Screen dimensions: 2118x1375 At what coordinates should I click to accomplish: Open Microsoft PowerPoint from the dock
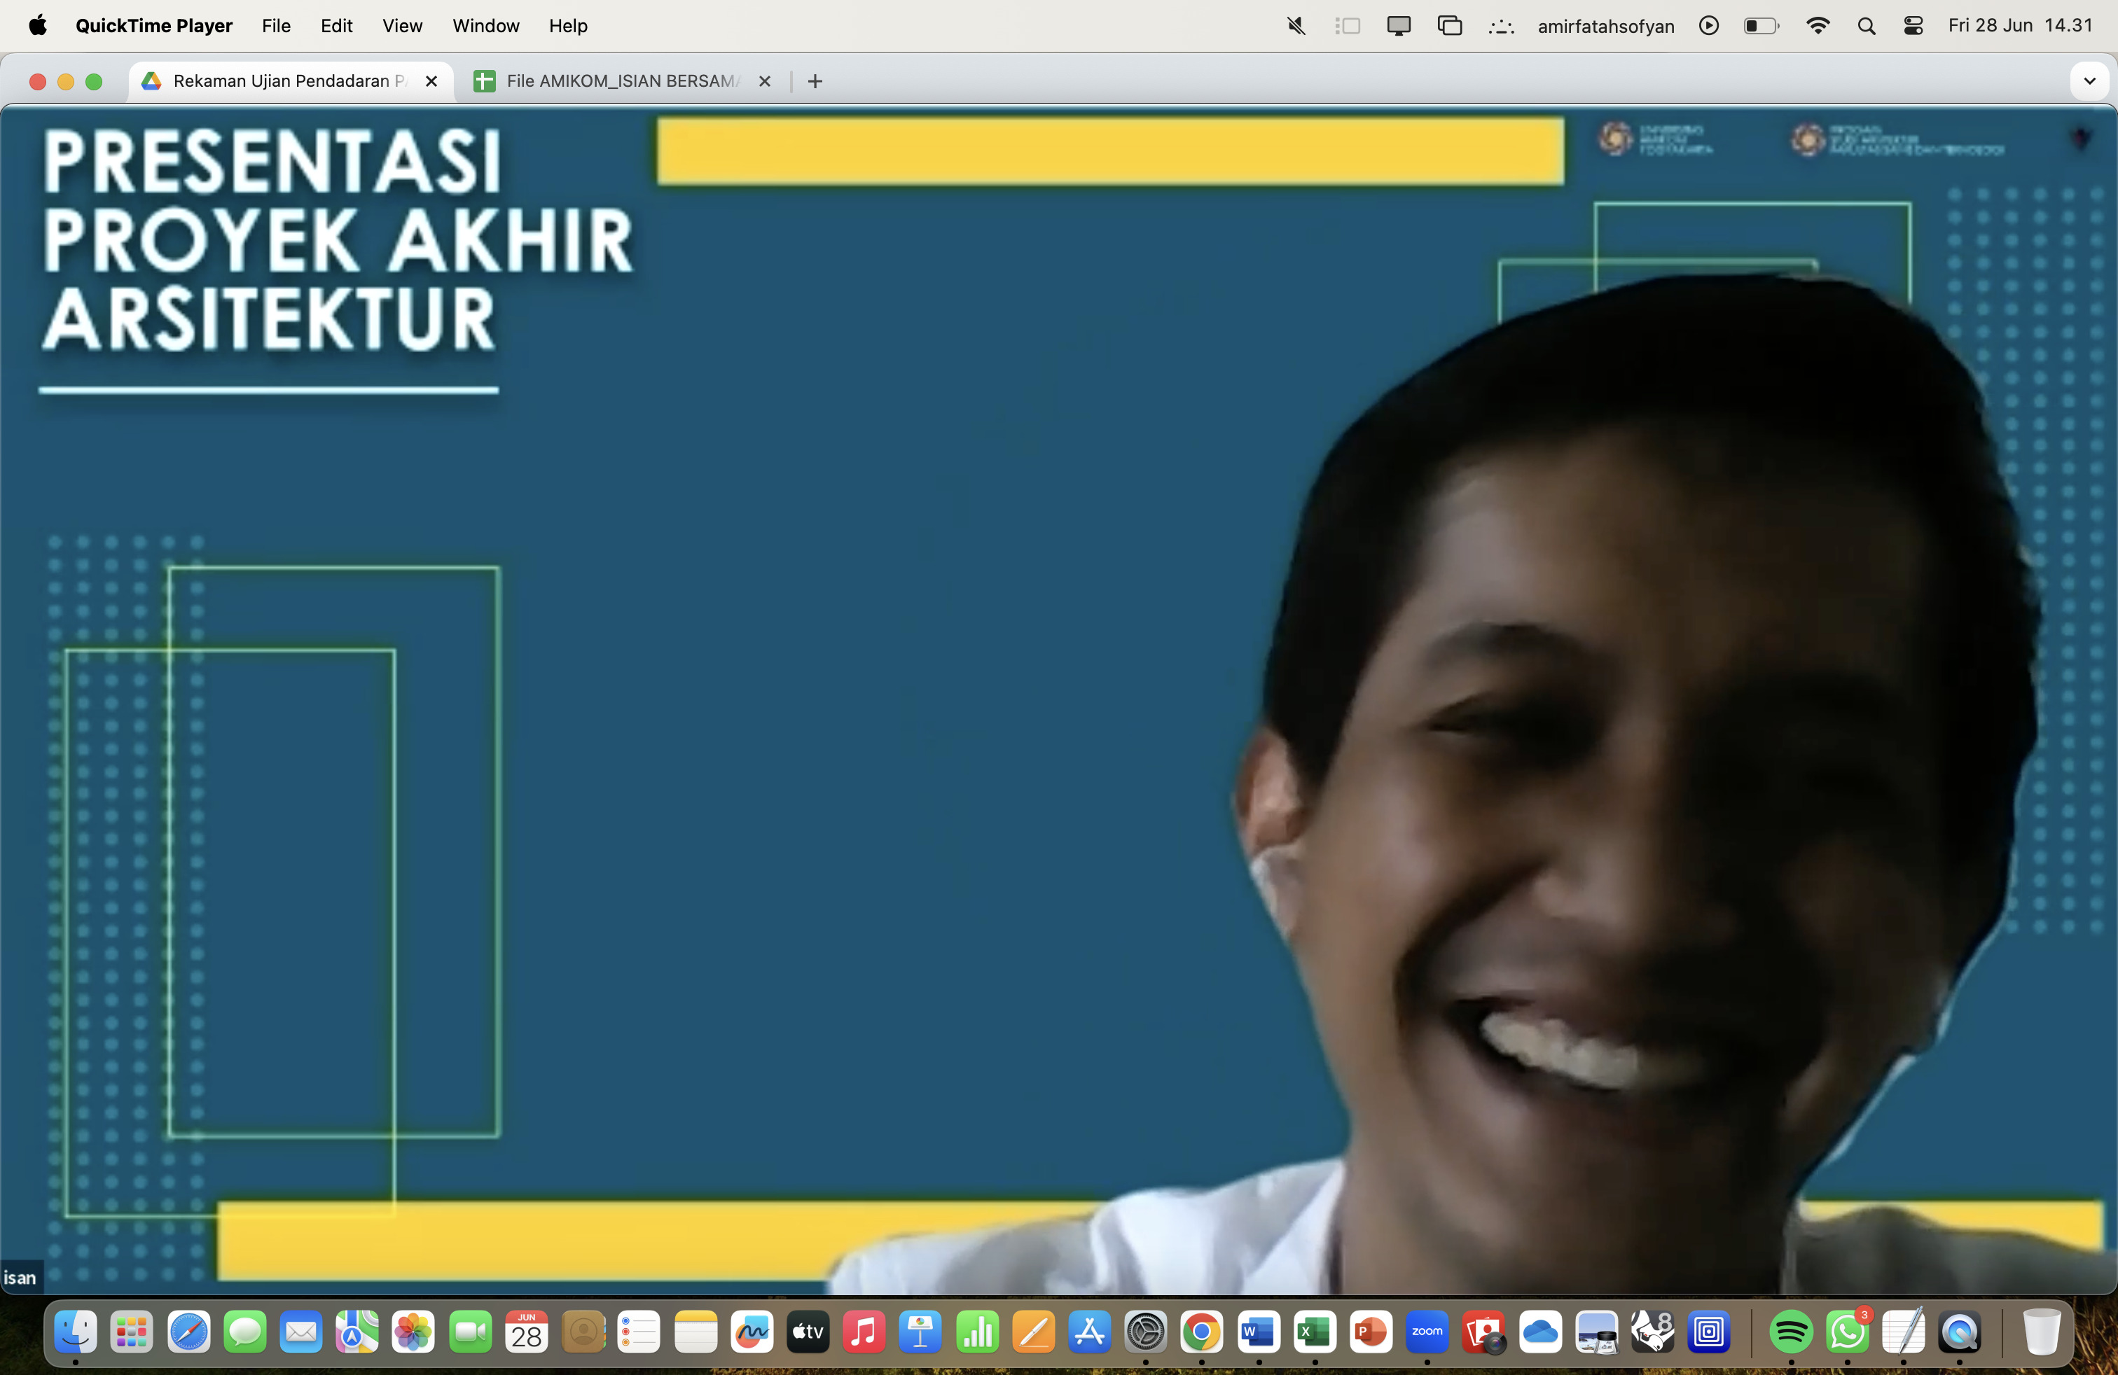[1371, 1332]
